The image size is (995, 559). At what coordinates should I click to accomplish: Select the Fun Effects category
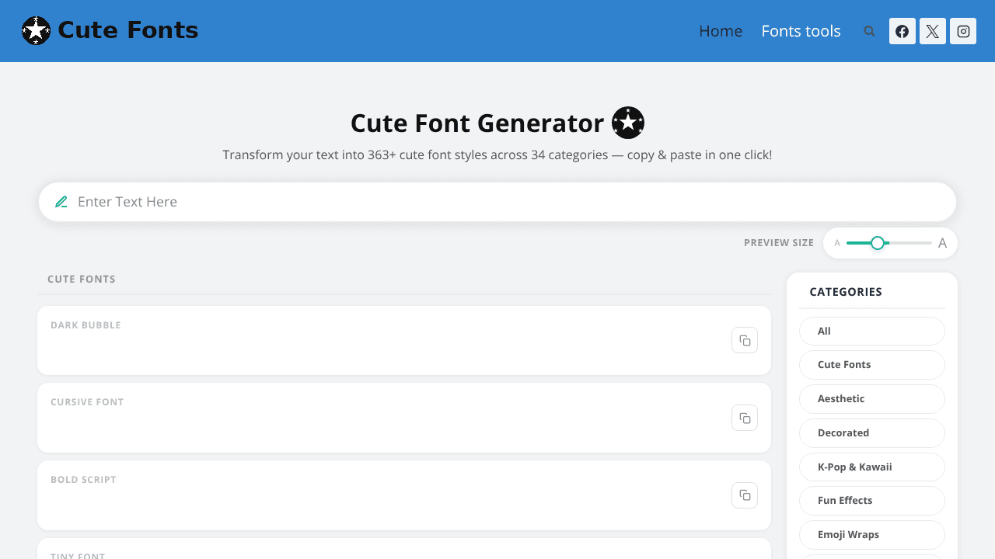pyautogui.click(x=872, y=501)
